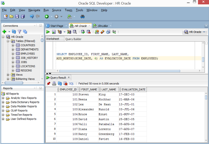Sort by EVALUATION_DATE column header

(133, 89)
